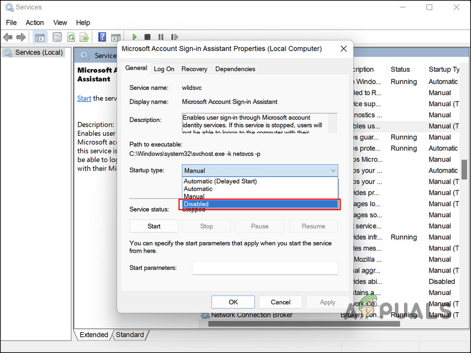
Task: Switch to the General tab
Action: coord(136,68)
